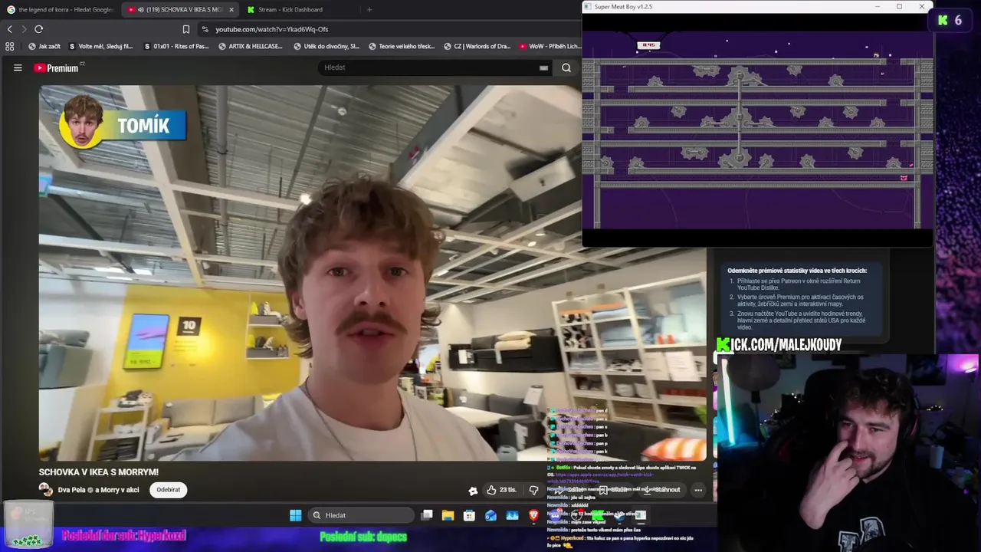This screenshot has height=552, width=981.
Task: Go back with the browser back arrow
Action: coord(9,29)
